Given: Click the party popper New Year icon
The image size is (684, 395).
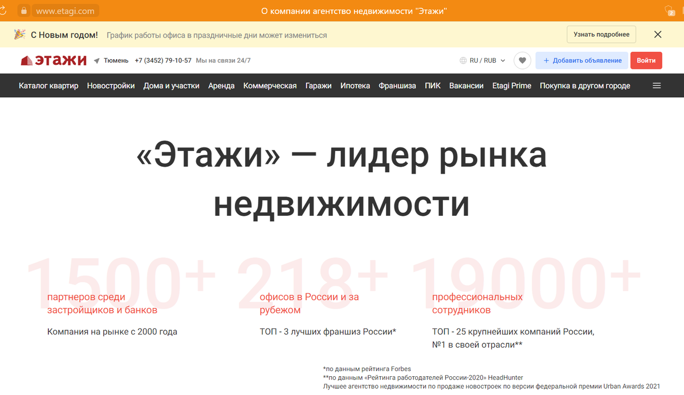Looking at the screenshot, I should coord(20,35).
